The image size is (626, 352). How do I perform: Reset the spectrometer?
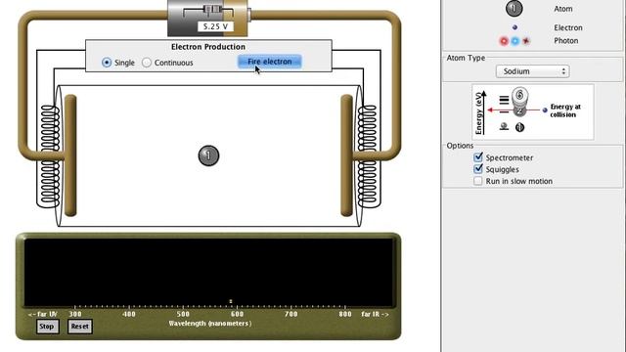pyautogui.click(x=80, y=326)
